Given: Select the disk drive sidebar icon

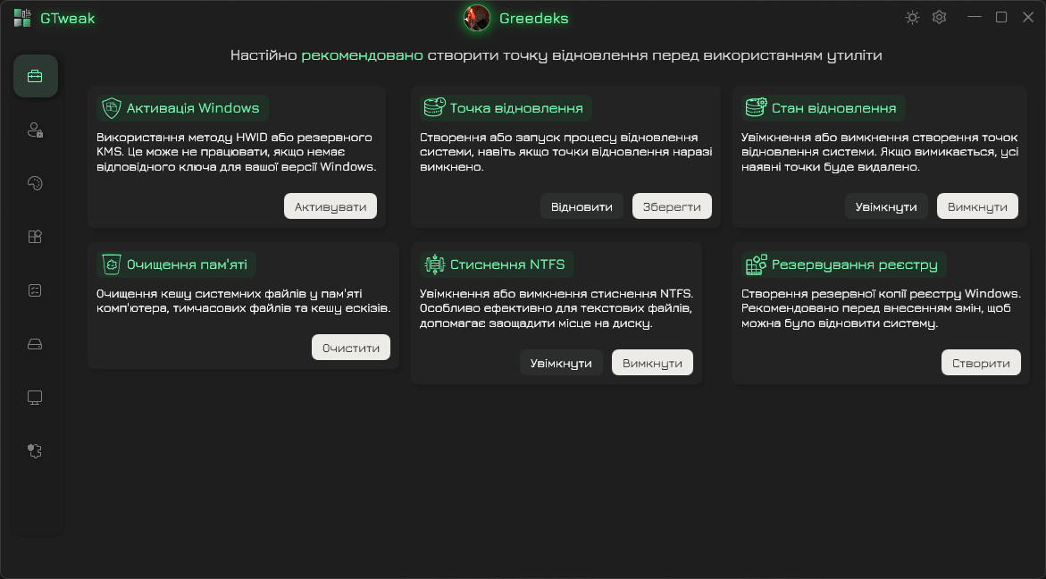Looking at the screenshot, I should tap(36, 344).
